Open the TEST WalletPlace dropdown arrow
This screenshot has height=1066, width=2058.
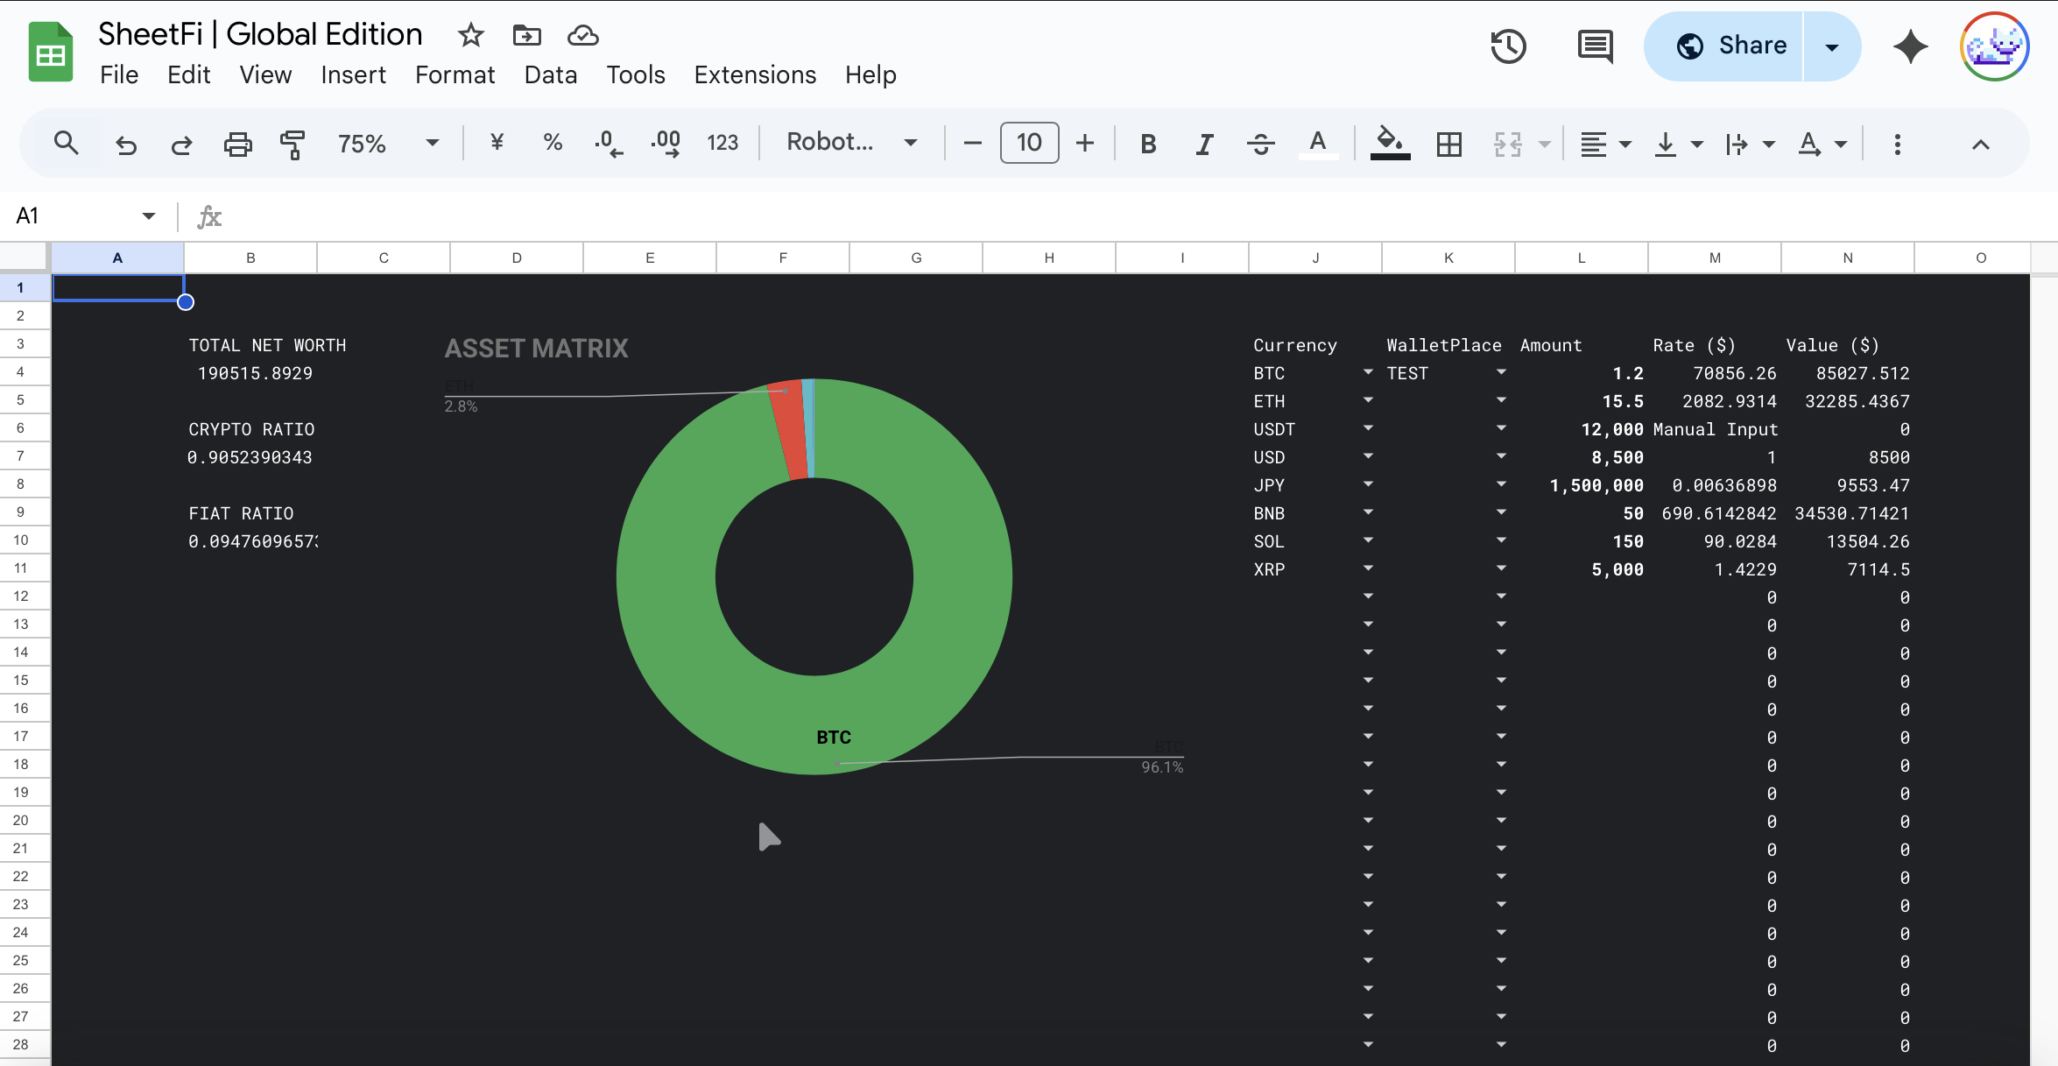(x=1501, y=372)
